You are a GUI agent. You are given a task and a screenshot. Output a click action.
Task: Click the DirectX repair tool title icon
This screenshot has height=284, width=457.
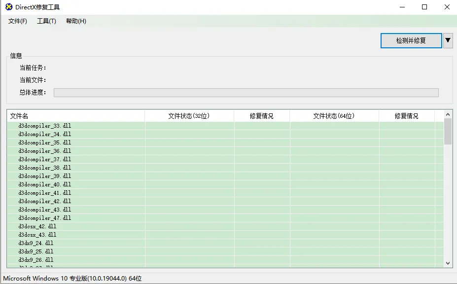click(x=9, y=7)
